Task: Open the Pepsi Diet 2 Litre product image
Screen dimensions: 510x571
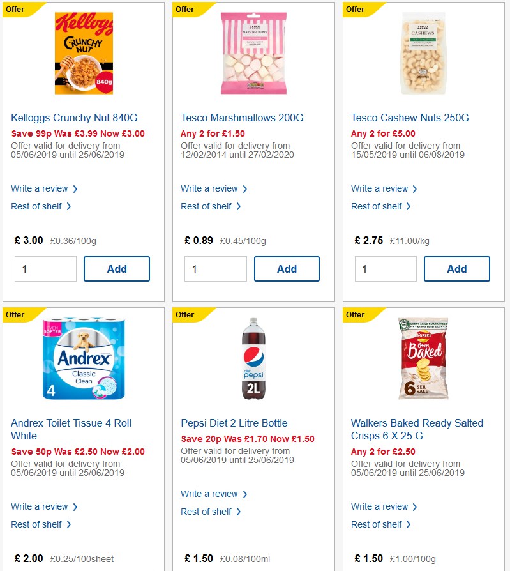Action: point(253,360)
